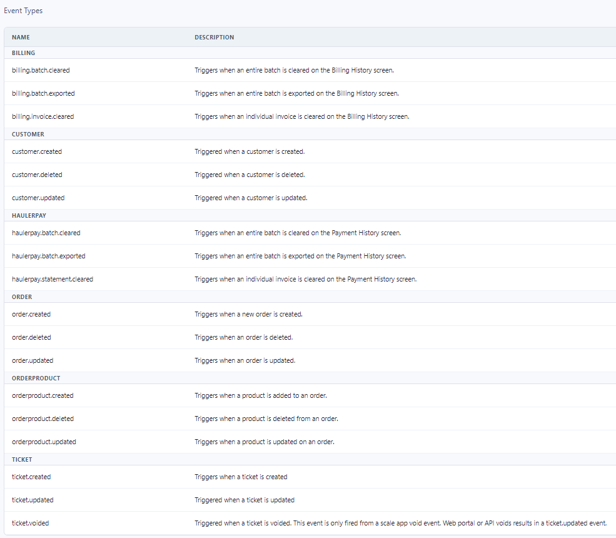The image size is (616, 538).
Task: Click the NAME column header
Action: click(x=21, y=38)
